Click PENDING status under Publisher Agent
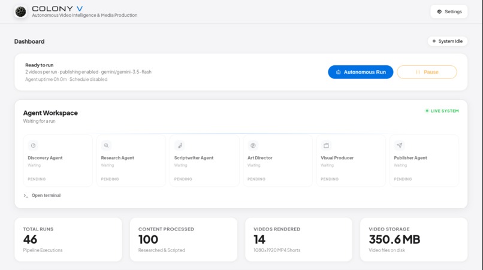Image resolution: width=483 pixels, height=270 pixels. point(403,179)
